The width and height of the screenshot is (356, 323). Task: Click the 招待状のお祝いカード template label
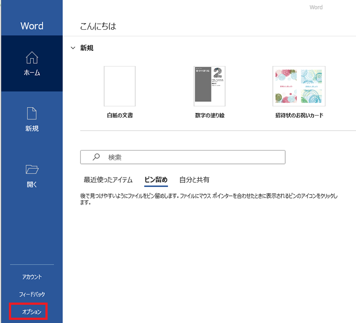(x=299, y=116)
